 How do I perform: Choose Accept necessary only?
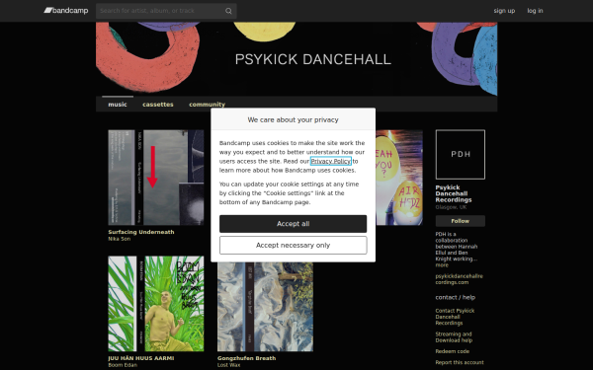pyautogui.click(x=294, y=246)
